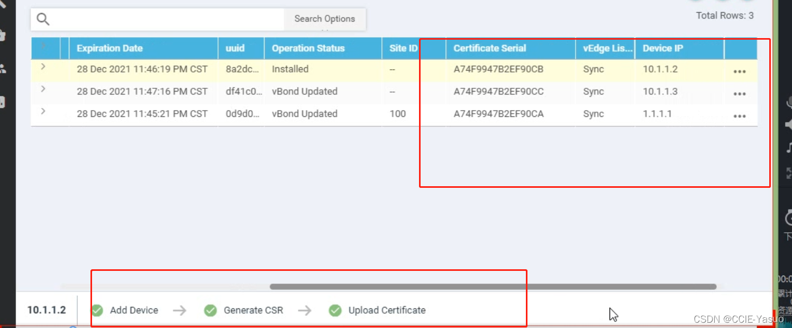Click the Add Device step check icon
This screenshot has width=792, height=328.
coord(97,310)
